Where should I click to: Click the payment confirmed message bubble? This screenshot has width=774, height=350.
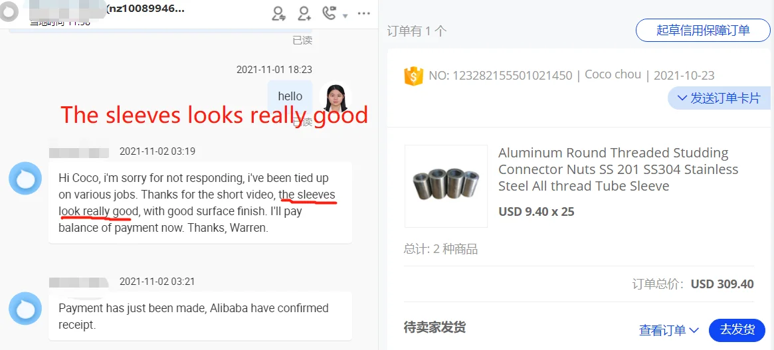coord(200,316)
